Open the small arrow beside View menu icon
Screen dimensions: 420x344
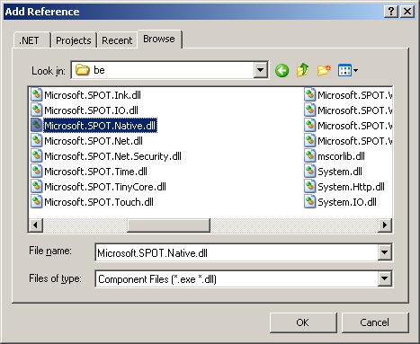pos(355,71)
